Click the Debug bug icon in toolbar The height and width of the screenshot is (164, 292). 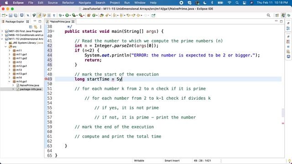point(60,15)
